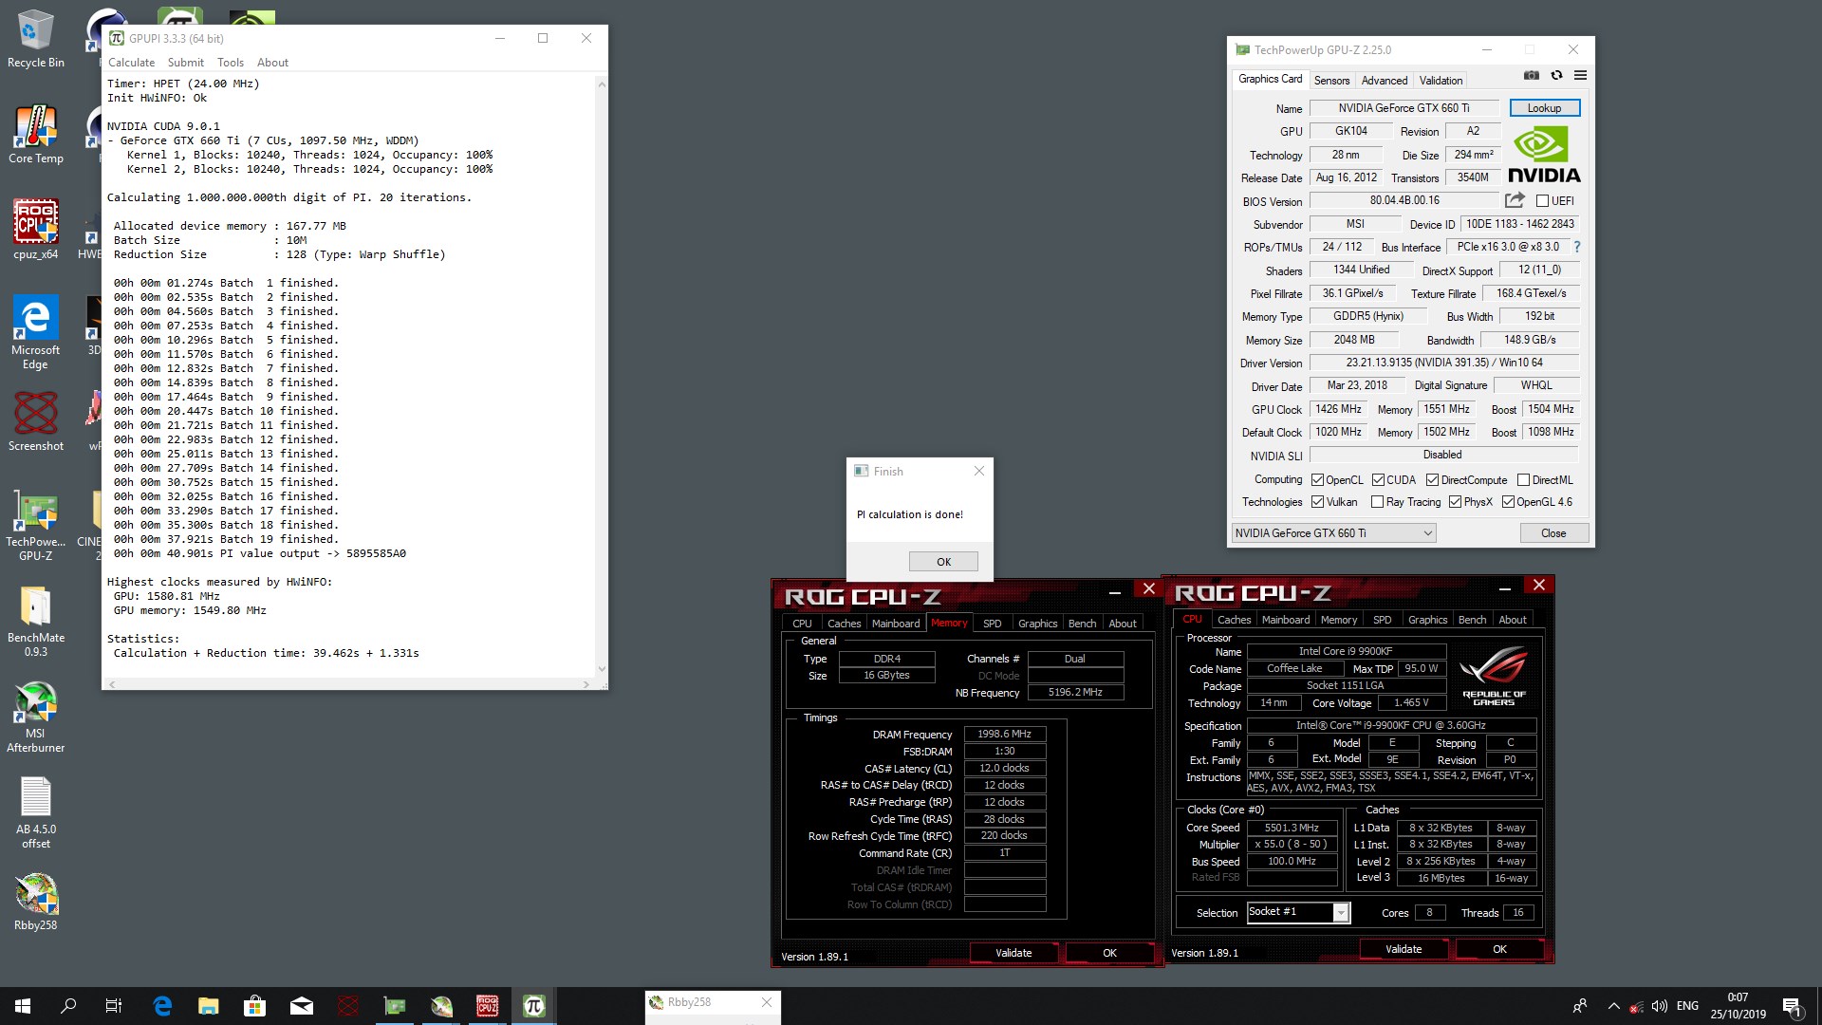Open the Submit menu in GPUPI
Screen dimensions: 1822x1025
click(x=186, y=63)
